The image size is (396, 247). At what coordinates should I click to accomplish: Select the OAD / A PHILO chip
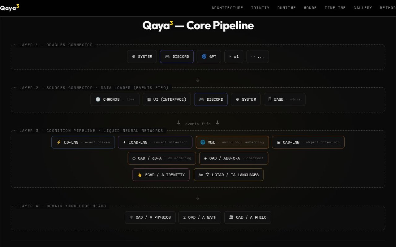click(248, 217)
